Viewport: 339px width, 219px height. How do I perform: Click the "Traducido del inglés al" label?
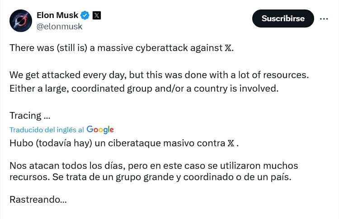47,130
